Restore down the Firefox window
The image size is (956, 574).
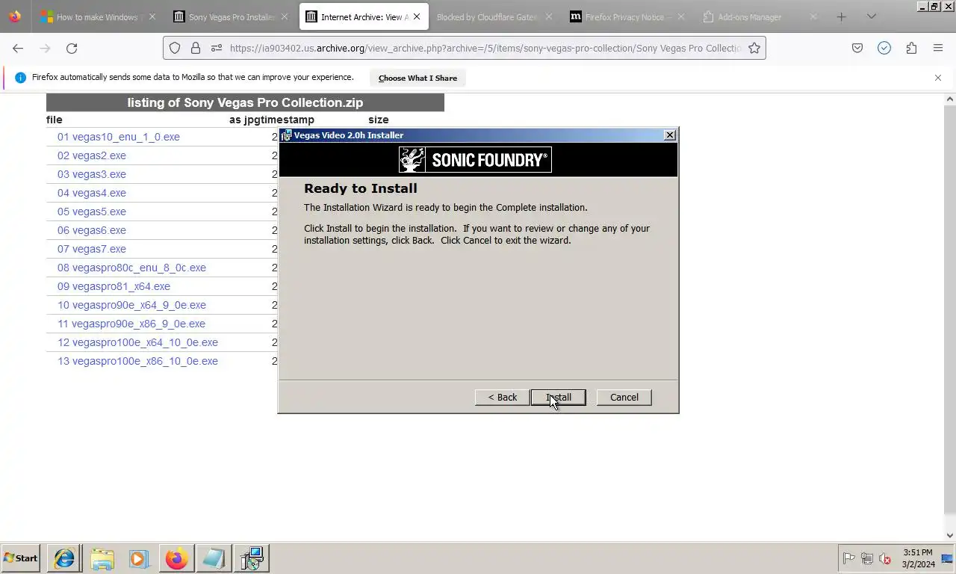point(934,6)
